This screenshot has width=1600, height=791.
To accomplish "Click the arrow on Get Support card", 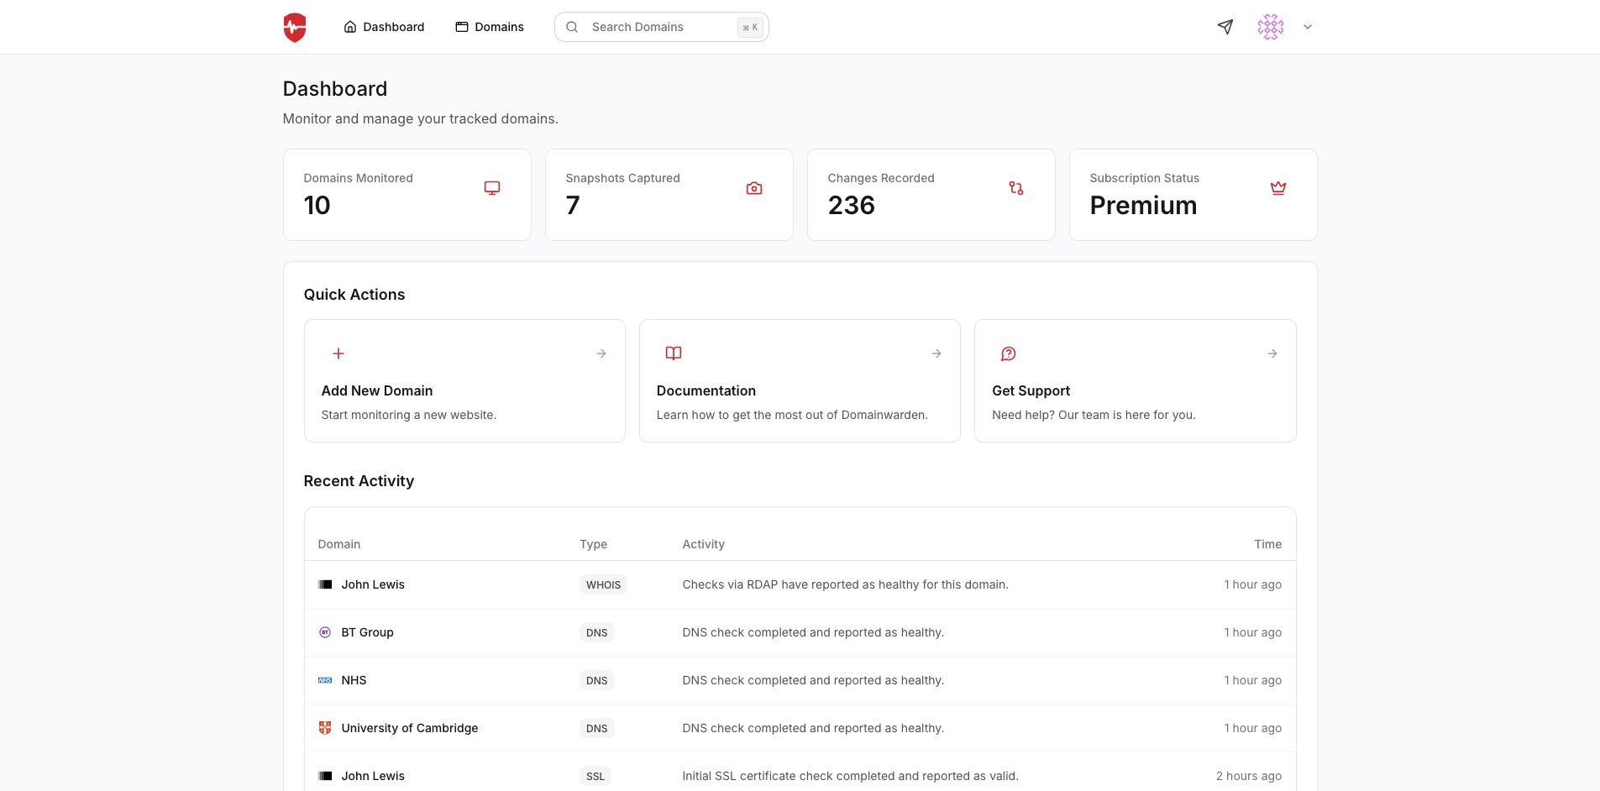I will coord(1272,354).
